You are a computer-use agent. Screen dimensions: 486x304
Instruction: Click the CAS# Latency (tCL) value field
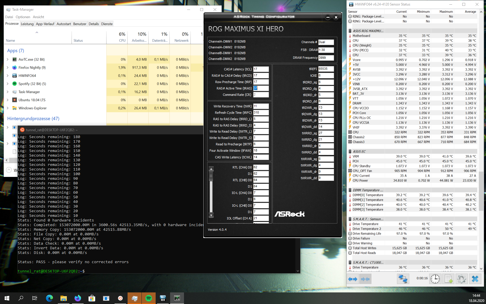(x=261, y=69)
